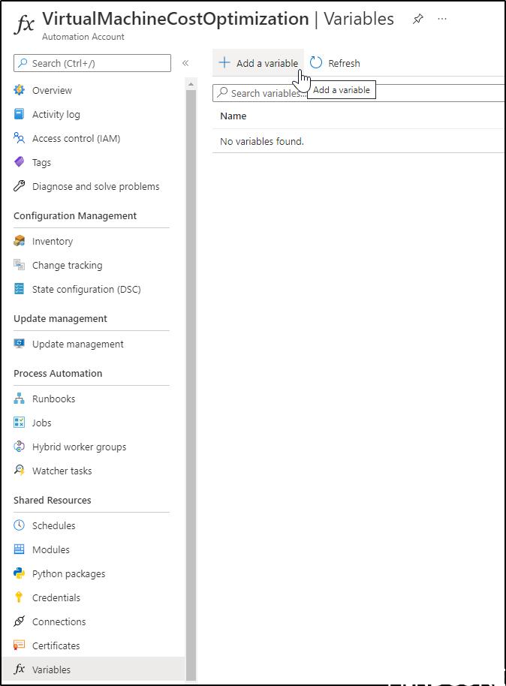Screen dimensions: 506x686
Task: Open State configuration (DSC) link
Action: [86, 290]
